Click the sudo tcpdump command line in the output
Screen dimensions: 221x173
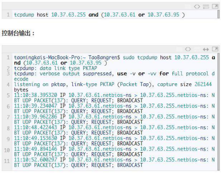114,60
